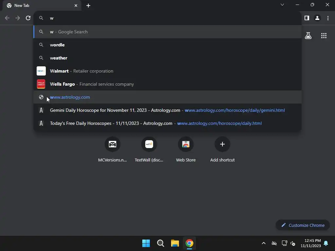Close the New Tab tab
The height and width of the screenshot is (251, 335).
76,6
